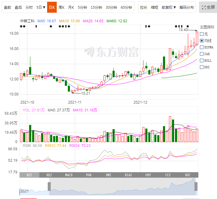Screen dimensions: 217x199
Task: Expand the 5日 dropdown
Action: pos(41,7)
